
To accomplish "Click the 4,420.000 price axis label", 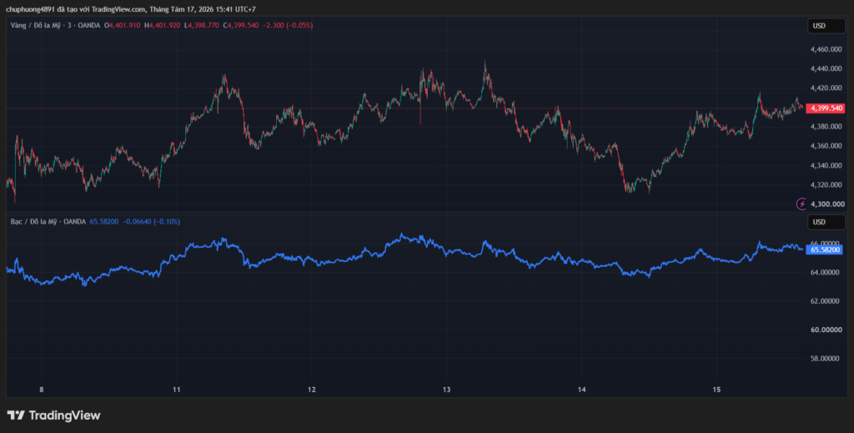I will pos(826,88).
